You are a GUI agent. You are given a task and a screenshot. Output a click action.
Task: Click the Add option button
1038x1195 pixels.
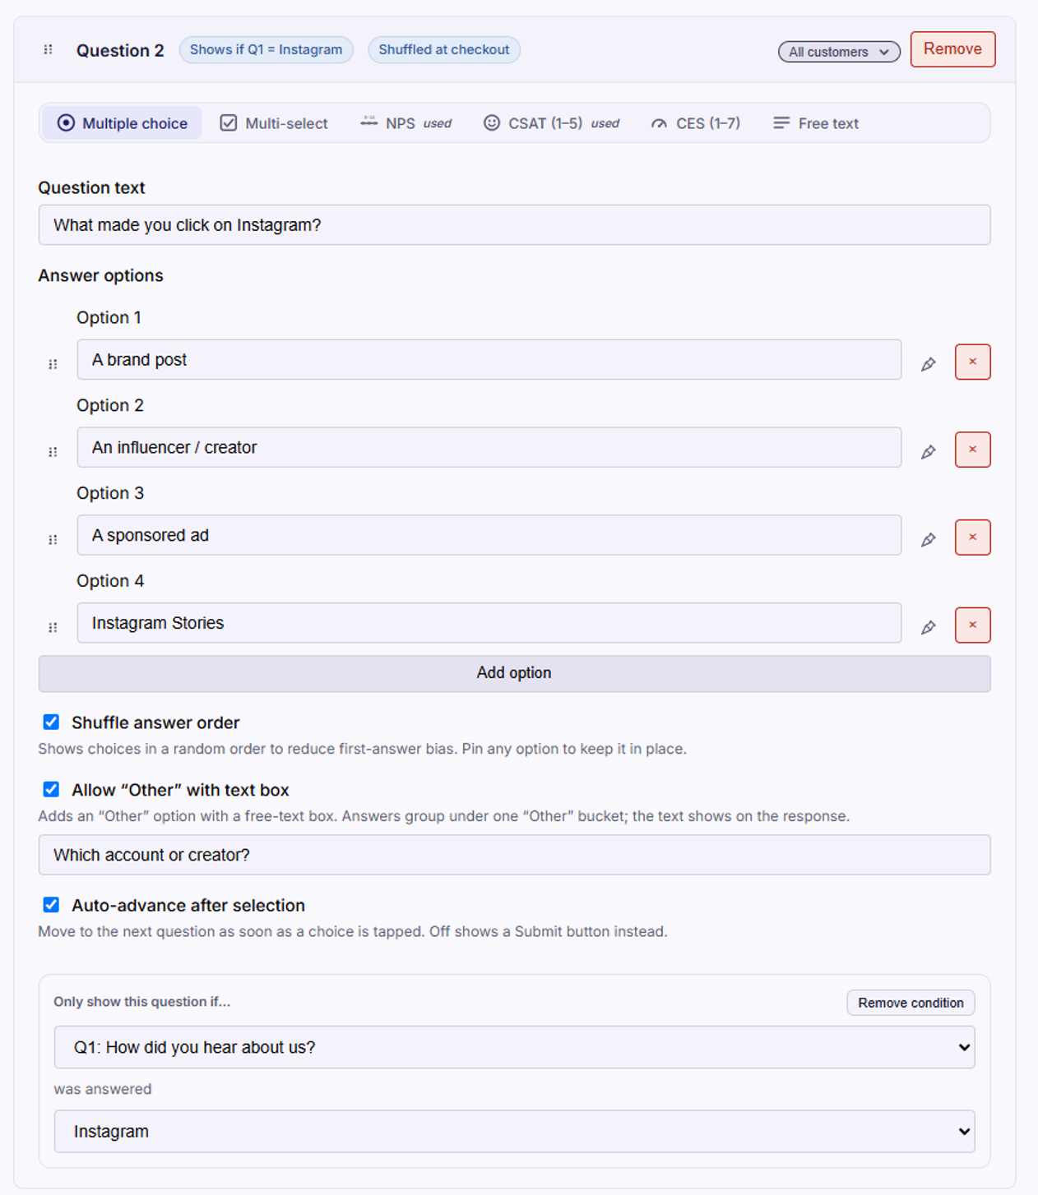pos(514,673)
